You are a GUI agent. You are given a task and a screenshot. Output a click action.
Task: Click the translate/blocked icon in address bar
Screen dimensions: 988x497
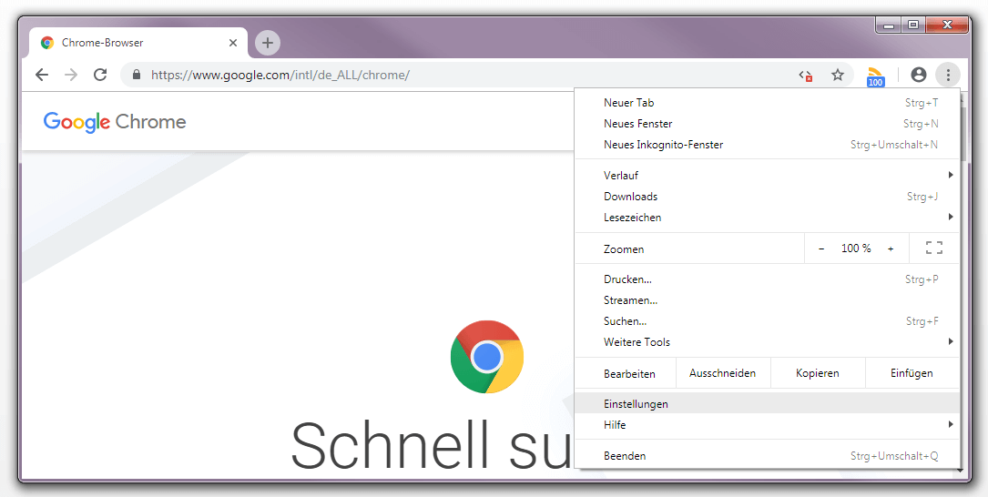(806, 76)
